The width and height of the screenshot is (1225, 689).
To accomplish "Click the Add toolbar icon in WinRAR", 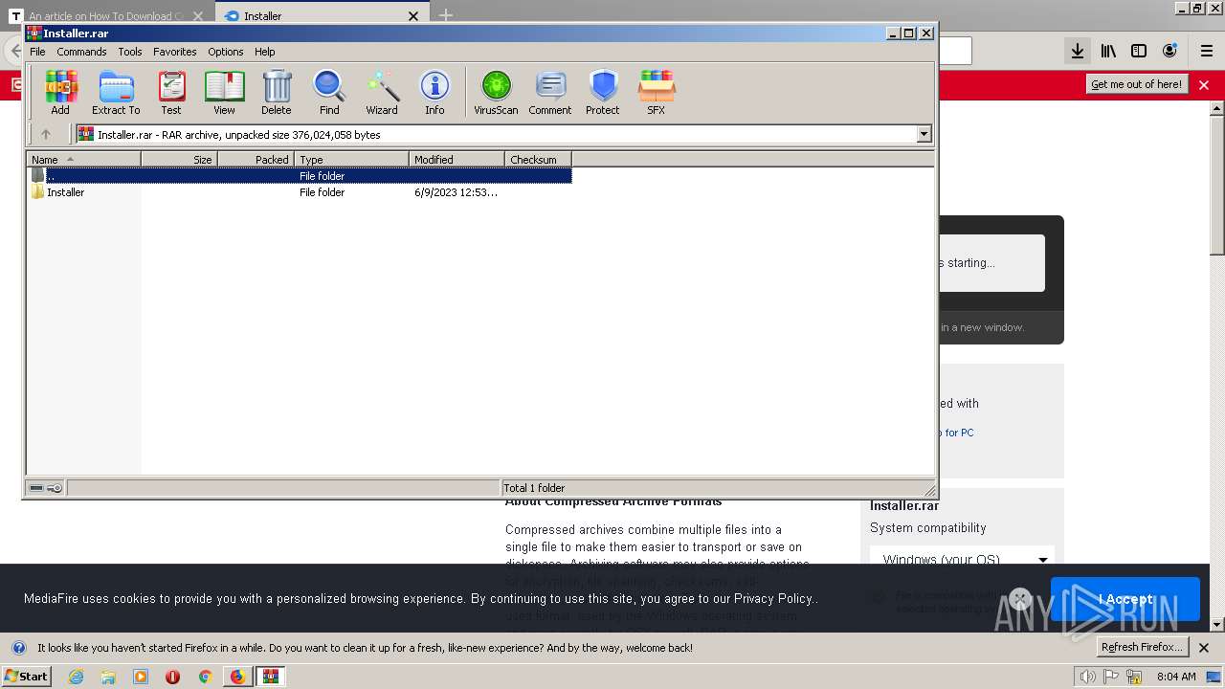I will 60,93.
